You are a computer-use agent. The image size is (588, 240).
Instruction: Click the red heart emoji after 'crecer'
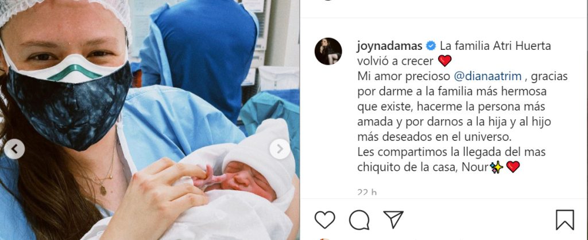click(445, 61)
